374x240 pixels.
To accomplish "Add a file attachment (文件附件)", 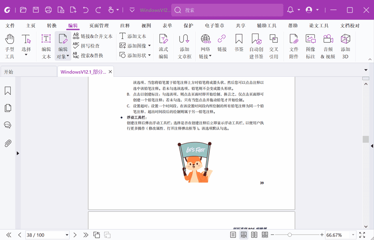I will coord(294,46).
